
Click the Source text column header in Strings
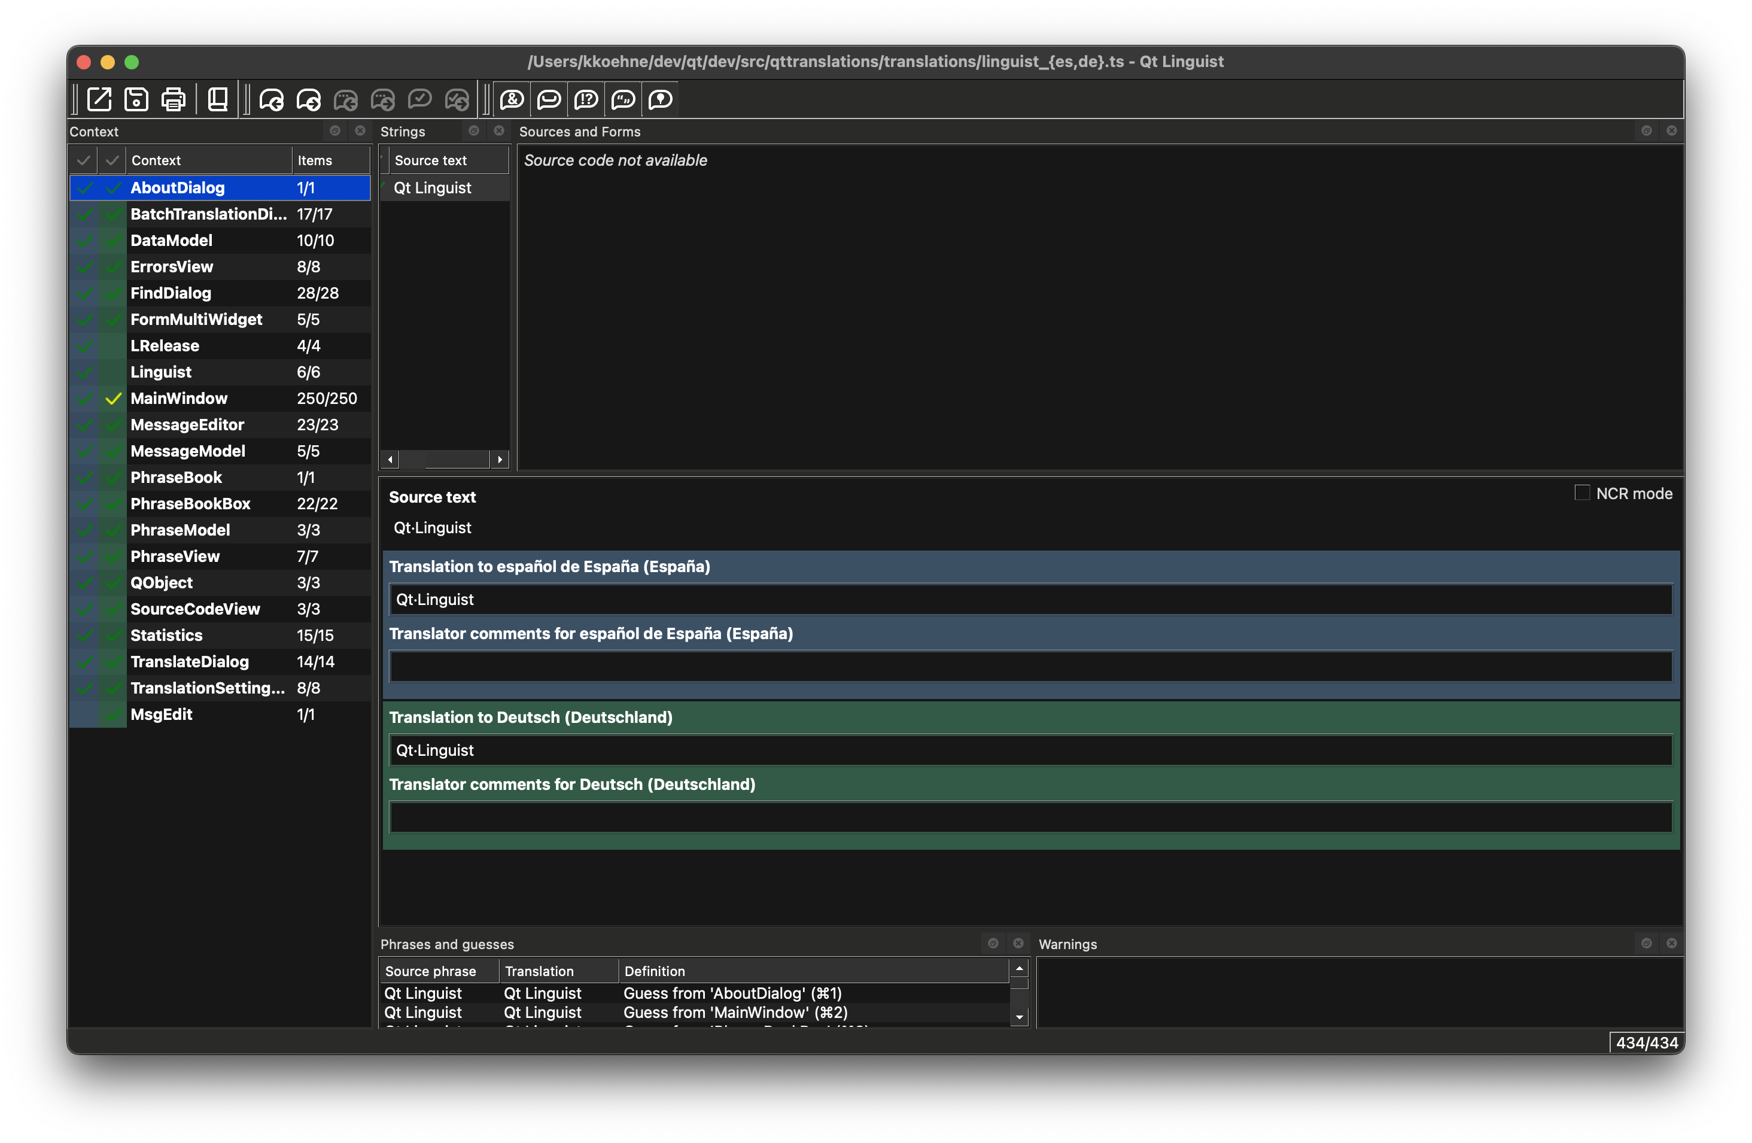449,160
